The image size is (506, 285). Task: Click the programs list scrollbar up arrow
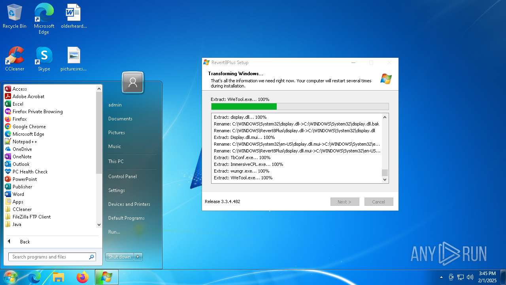click(99, 89)
